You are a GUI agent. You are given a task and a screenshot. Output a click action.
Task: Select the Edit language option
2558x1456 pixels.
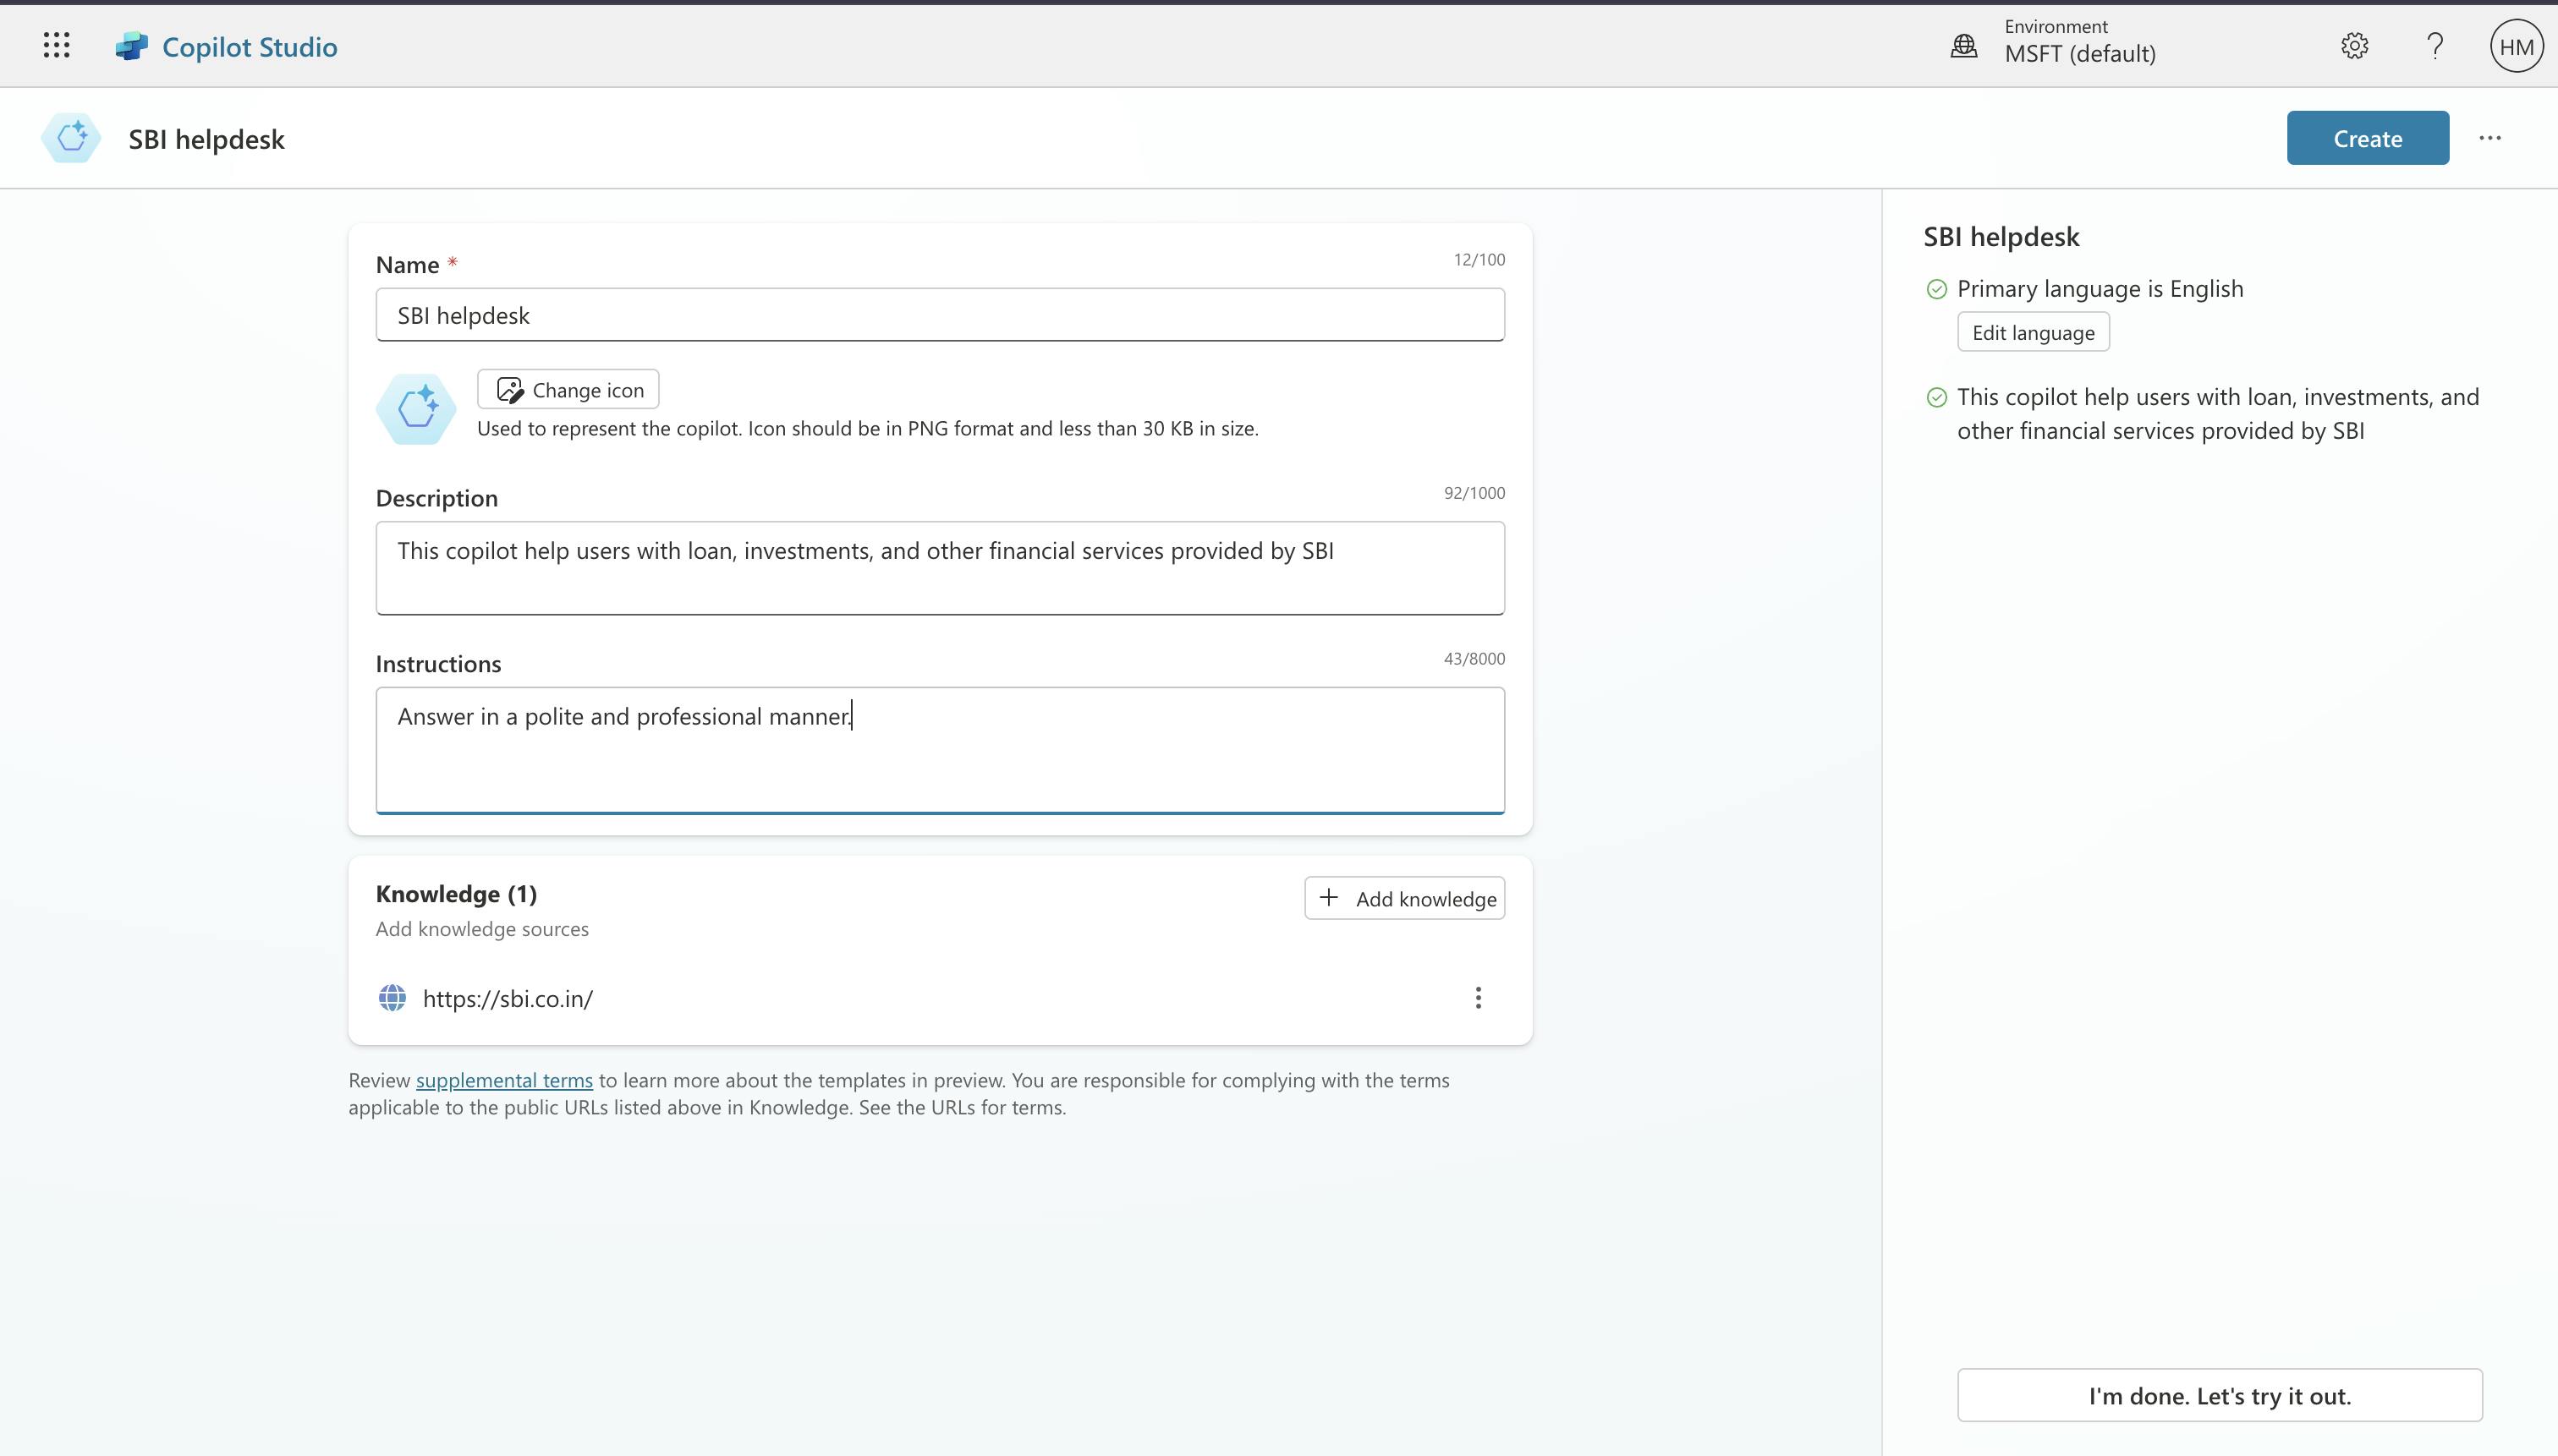(x=2033, y=332)
